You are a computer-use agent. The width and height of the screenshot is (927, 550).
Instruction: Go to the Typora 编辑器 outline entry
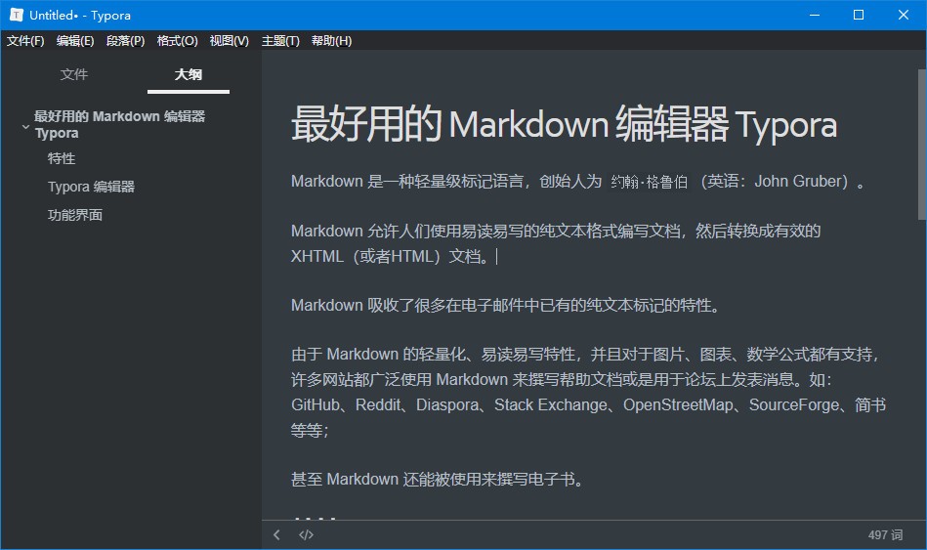click(91, 187)
